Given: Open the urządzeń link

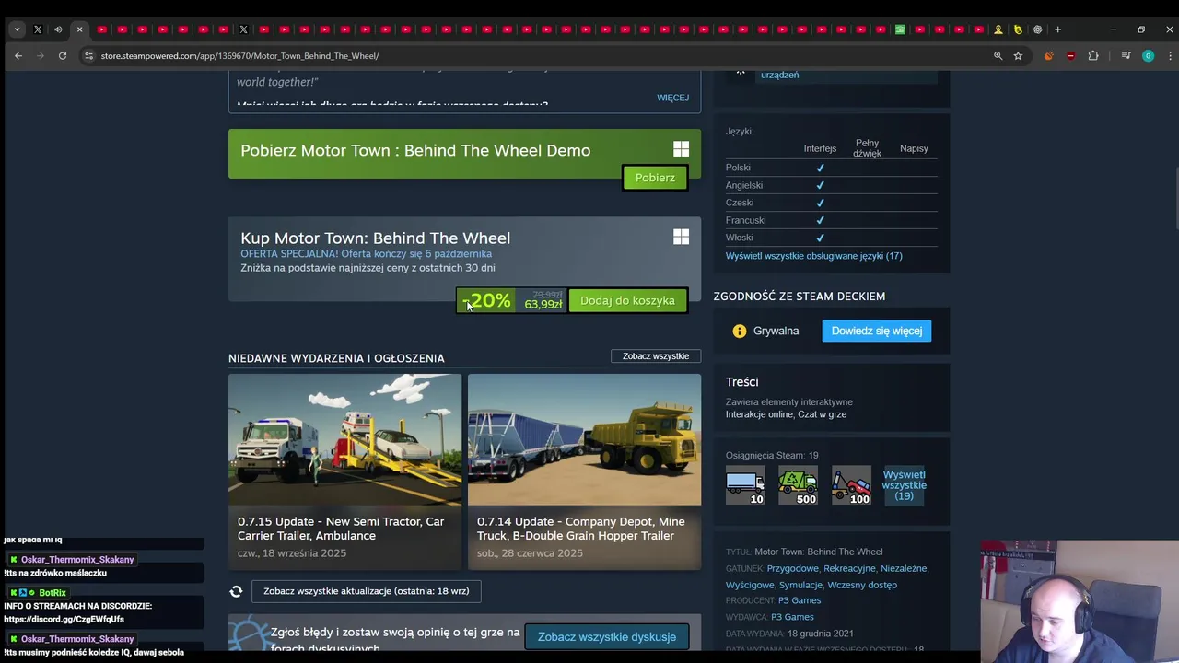Looking at the screenshot, I should 779,75.
